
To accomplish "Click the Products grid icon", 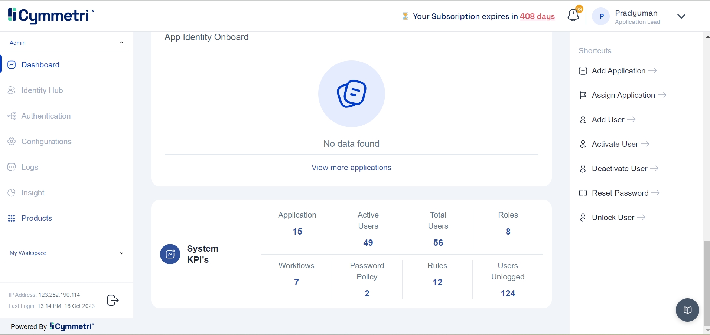I will pos(12,218).
